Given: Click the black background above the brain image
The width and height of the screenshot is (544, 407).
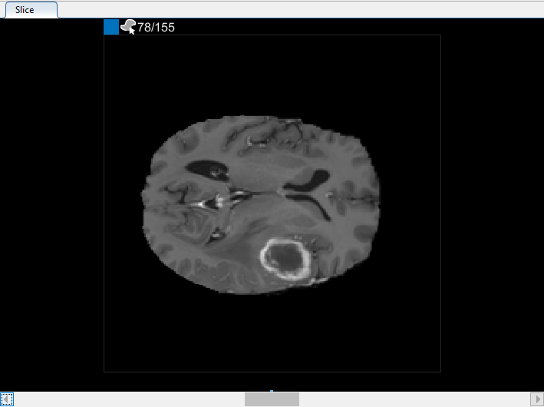Looking at the screenshot, I should (x=272, y=73).
